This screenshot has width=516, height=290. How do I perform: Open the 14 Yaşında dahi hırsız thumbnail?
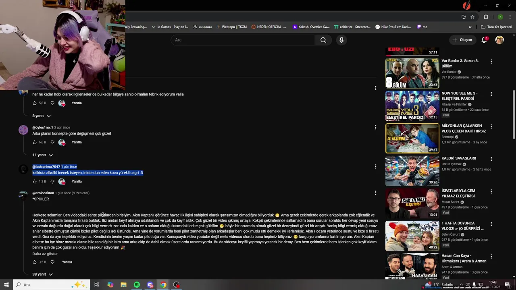click(x=412, y=138)
